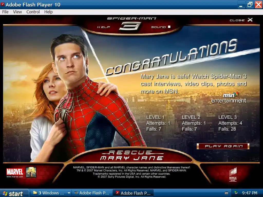Click the 'LEVEL 2' text

[x=191, y=117]
